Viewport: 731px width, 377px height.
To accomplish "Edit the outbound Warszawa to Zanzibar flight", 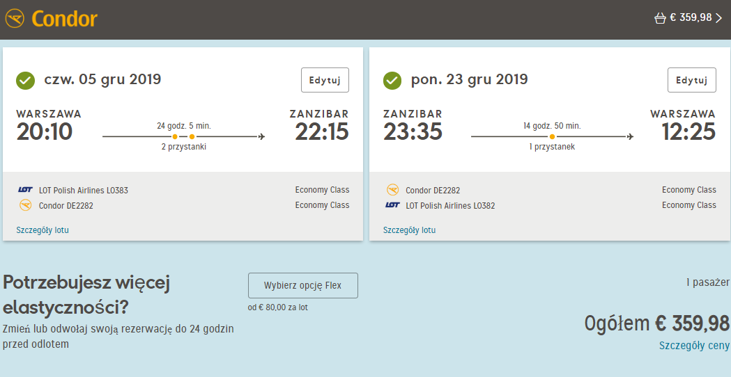I will coord(325,80).
